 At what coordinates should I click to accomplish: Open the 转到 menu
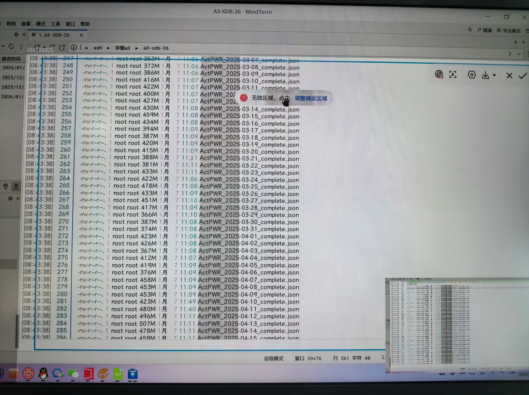click(11, 24)
